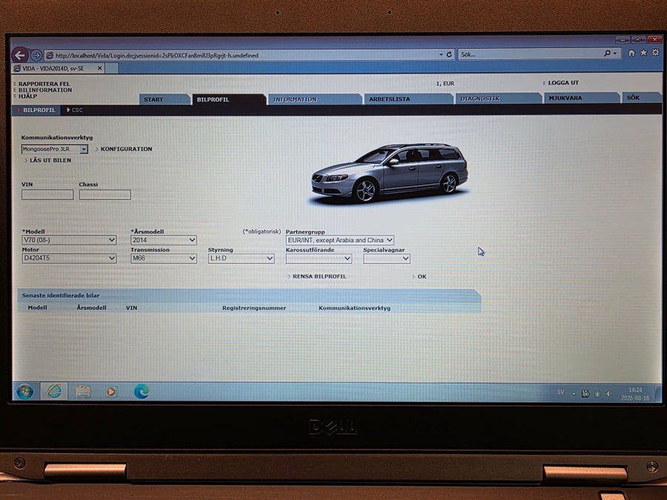The image size is (667, 500).
Task: Go back with browser back arrow
Action: pyautogui.click(x=19, y=55)
